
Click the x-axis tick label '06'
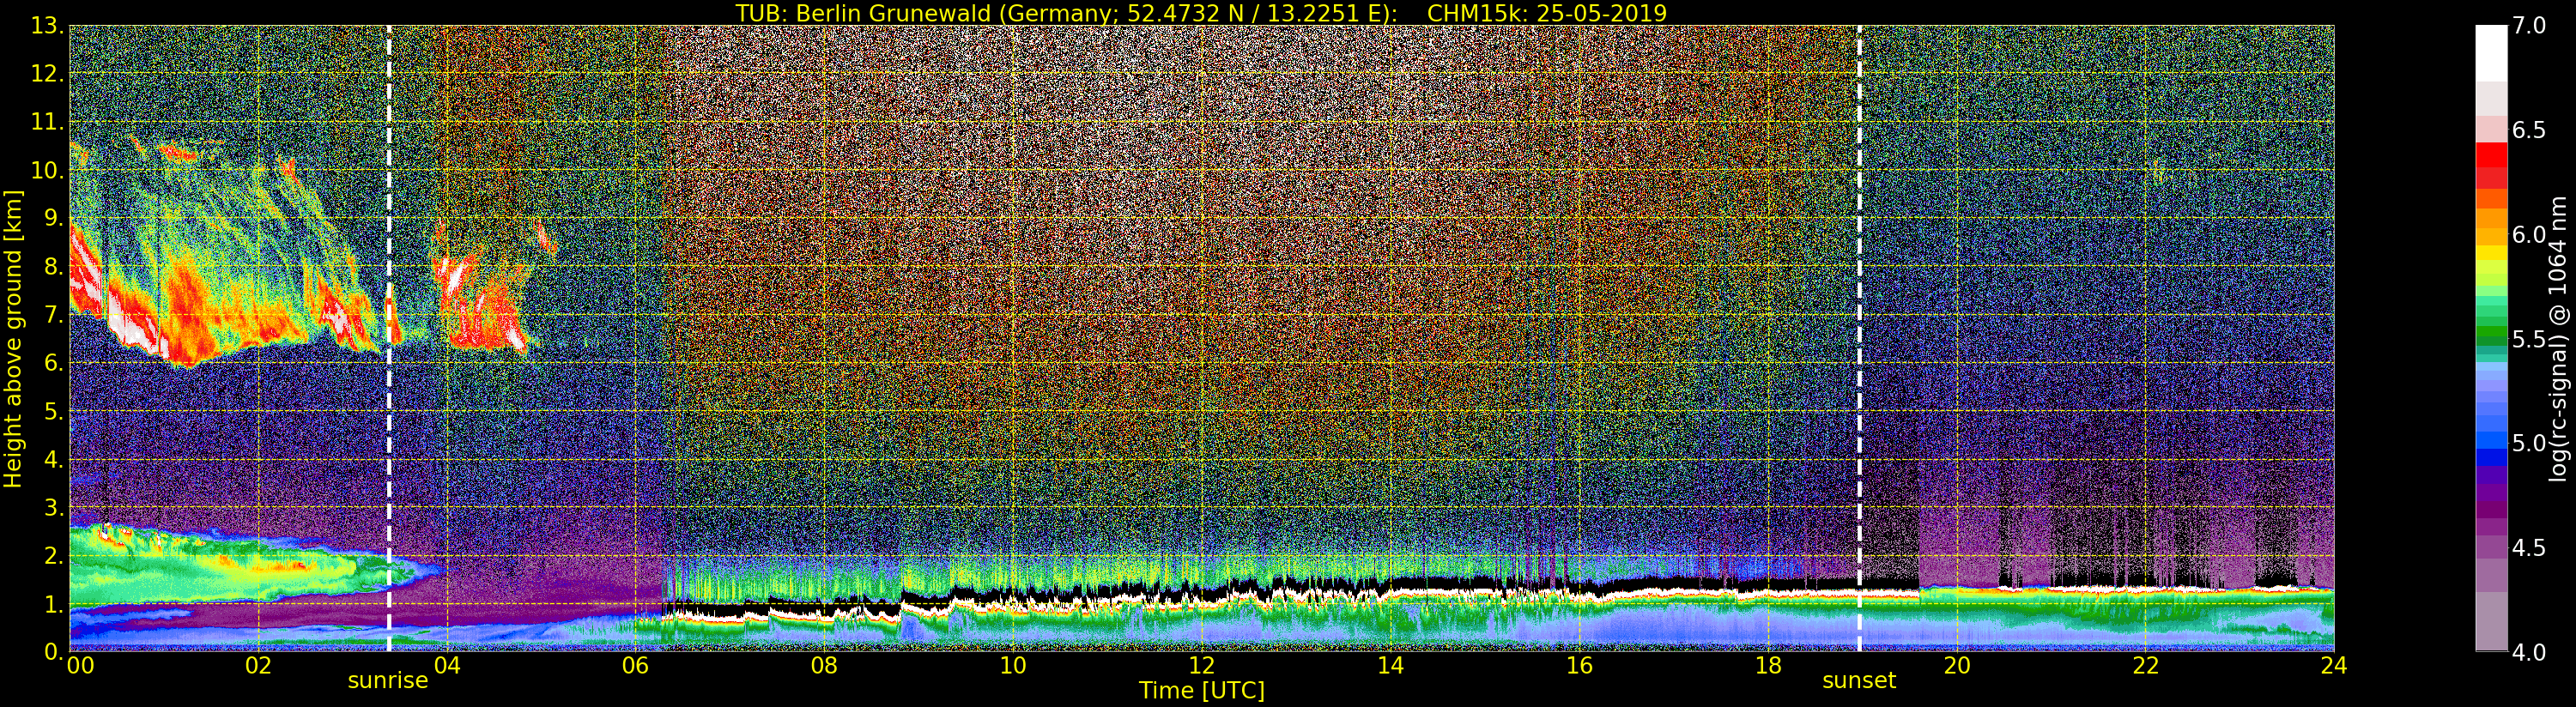(636, 666)
